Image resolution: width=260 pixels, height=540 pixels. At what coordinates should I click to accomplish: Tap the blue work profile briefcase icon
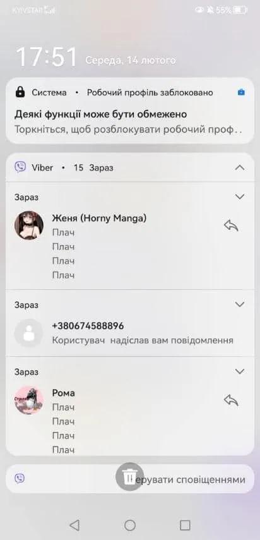[242, 92]
